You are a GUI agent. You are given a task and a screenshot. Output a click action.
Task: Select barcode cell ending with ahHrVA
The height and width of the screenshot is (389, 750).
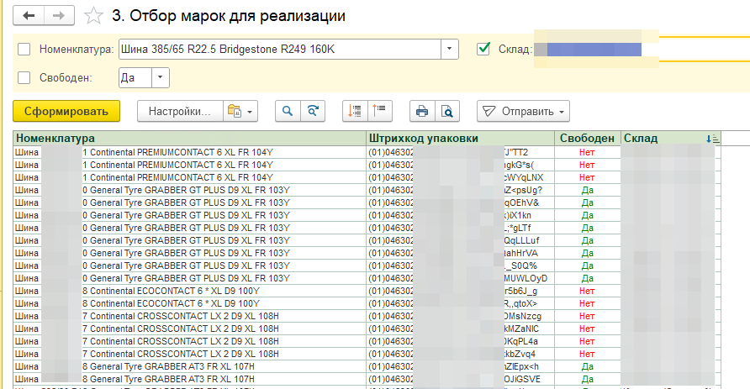tap(460, 253)
